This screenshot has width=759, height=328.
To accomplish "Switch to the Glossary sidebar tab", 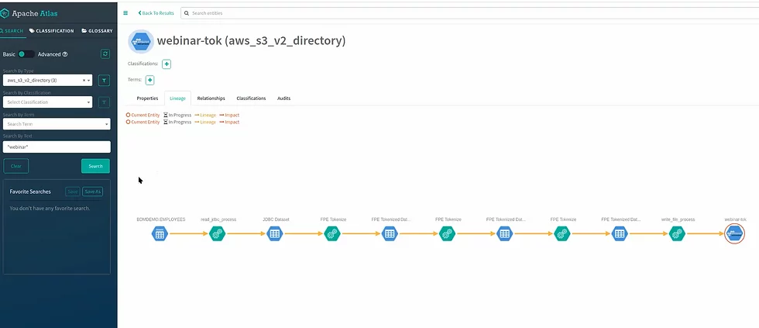I will [x=97, y=30].
